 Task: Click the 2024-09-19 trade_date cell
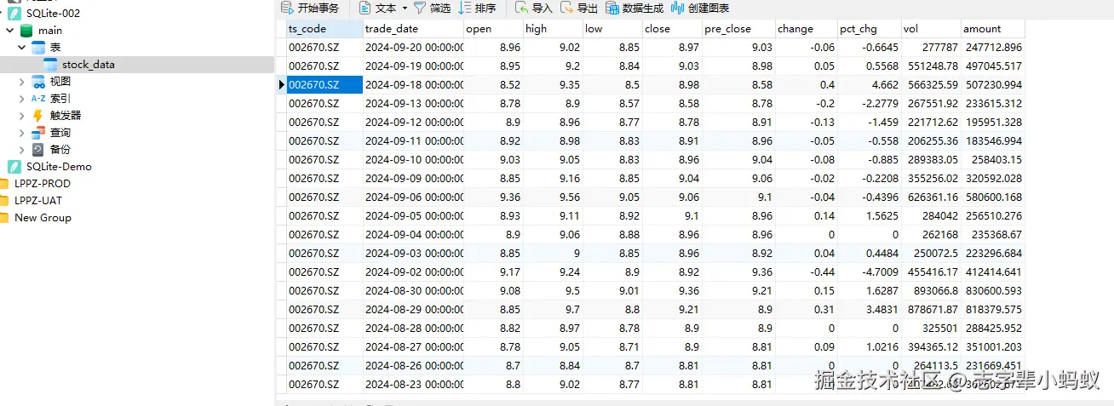pyautogui.click(x=414, y=66)
